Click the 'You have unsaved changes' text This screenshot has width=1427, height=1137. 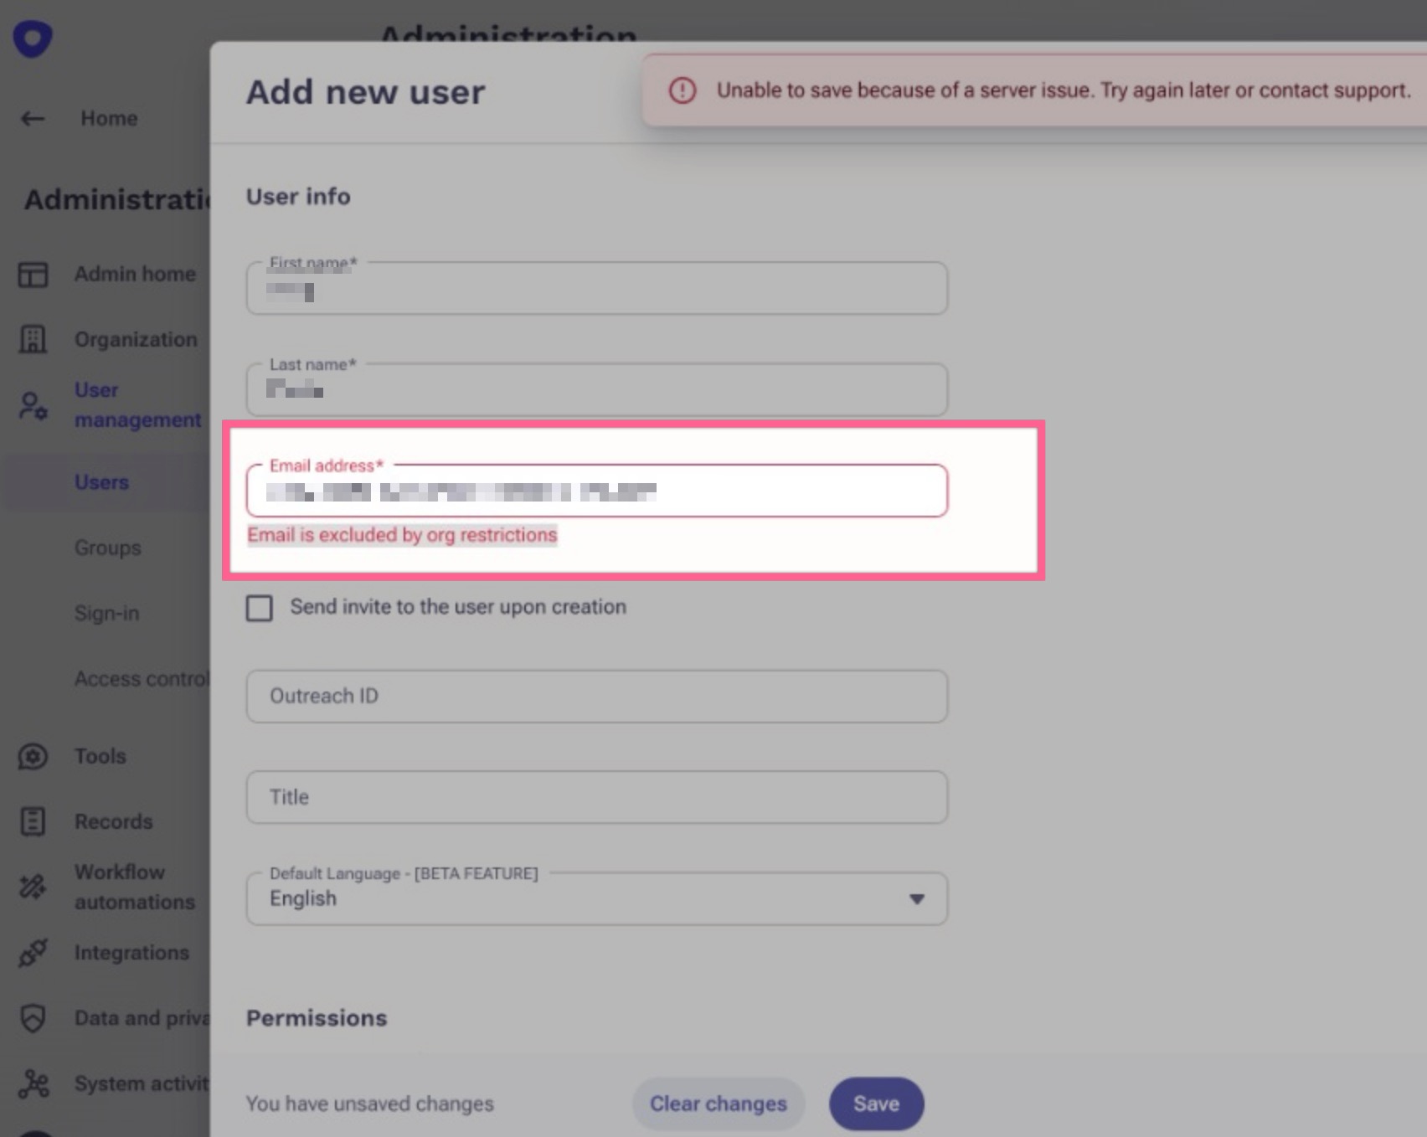[369, 1104]
